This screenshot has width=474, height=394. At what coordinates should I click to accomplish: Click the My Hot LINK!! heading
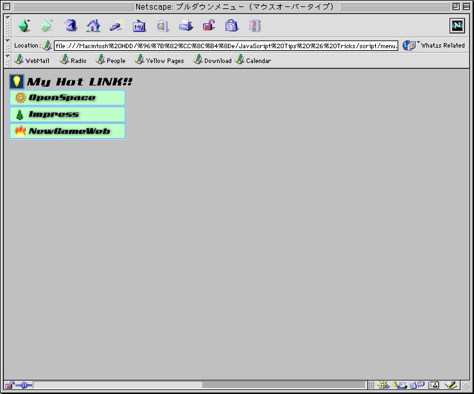pyautogui.click(x=80, y=82)
